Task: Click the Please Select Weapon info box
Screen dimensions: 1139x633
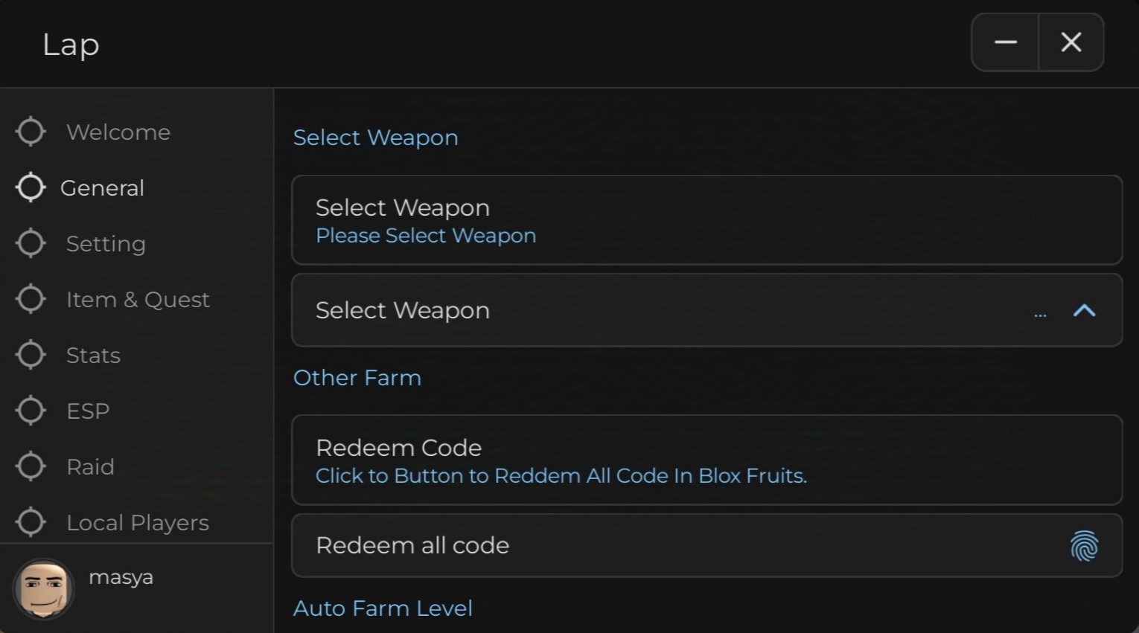Action: (x=706, y=220)
